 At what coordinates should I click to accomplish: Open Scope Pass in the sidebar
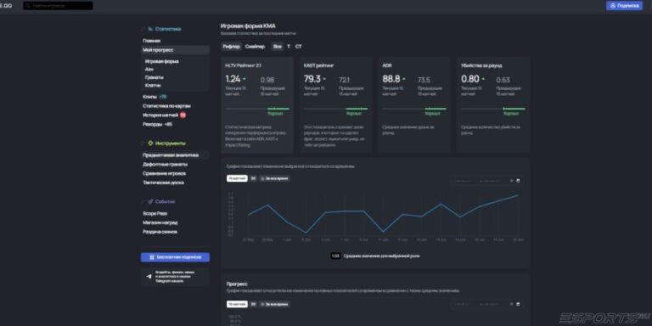tap(155, 213)
